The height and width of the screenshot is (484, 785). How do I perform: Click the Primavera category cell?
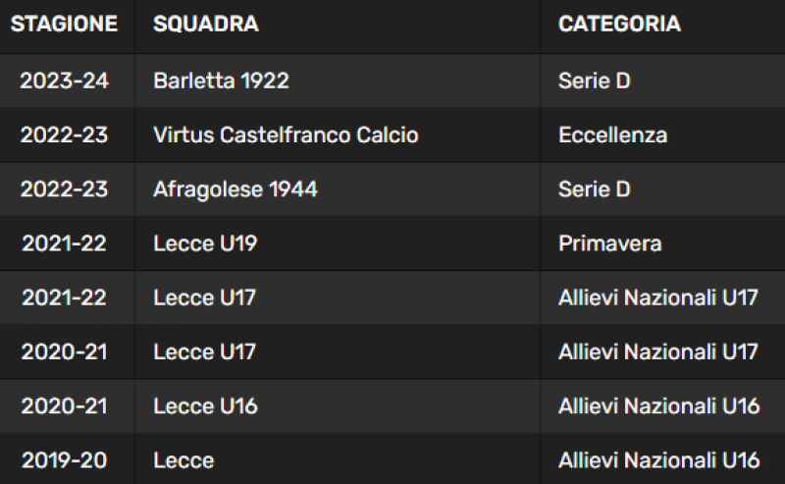point(609,243)
